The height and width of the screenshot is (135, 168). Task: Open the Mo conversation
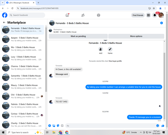pyautogui.click(x=23, y=49)
